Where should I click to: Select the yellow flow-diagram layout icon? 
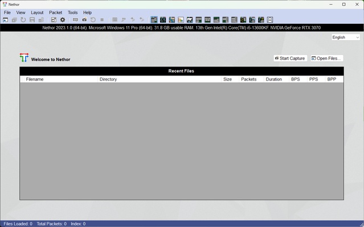(x=243, y=20)
